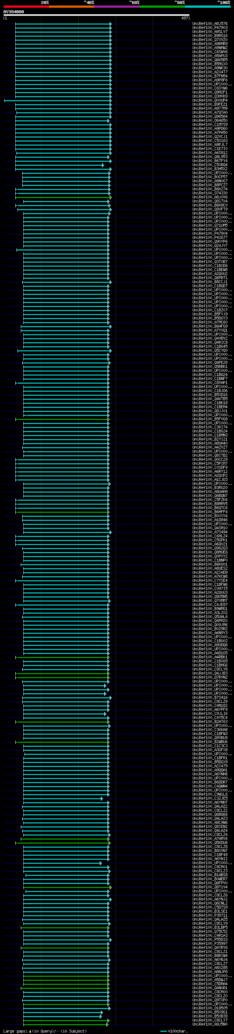Open hit UniRef100_A8J576
This screenshot has width=234, height=1034.
[x=210, y=24]
